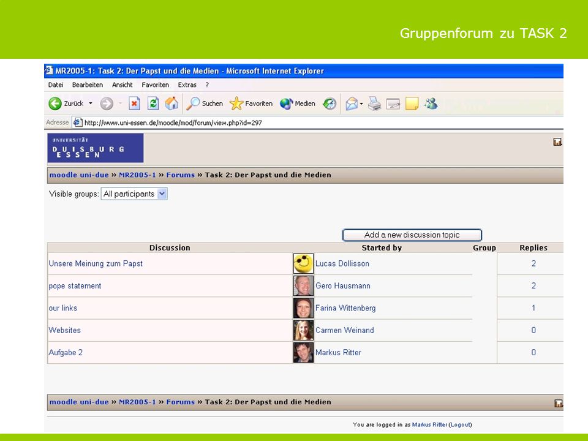Screen dimensions: 588x441
Task: Click Markus Ritter profile photo in table
Action: (303, 352)
